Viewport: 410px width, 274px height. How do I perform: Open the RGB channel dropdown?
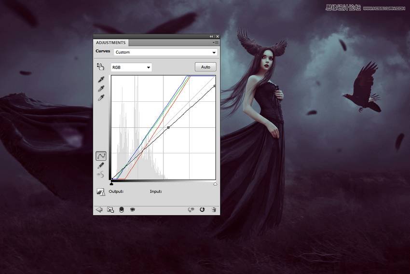tap(131, 68)
